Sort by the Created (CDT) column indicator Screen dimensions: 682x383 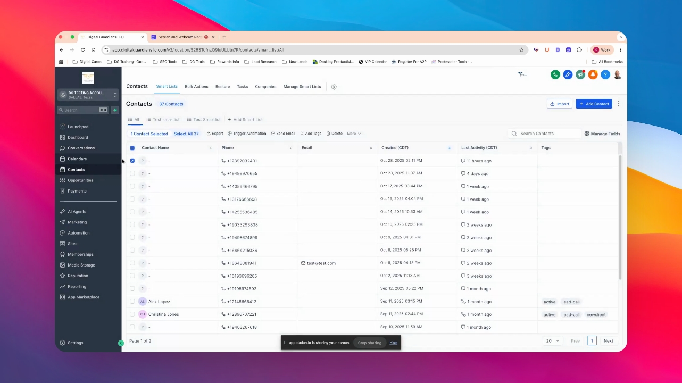coord(450,148)
